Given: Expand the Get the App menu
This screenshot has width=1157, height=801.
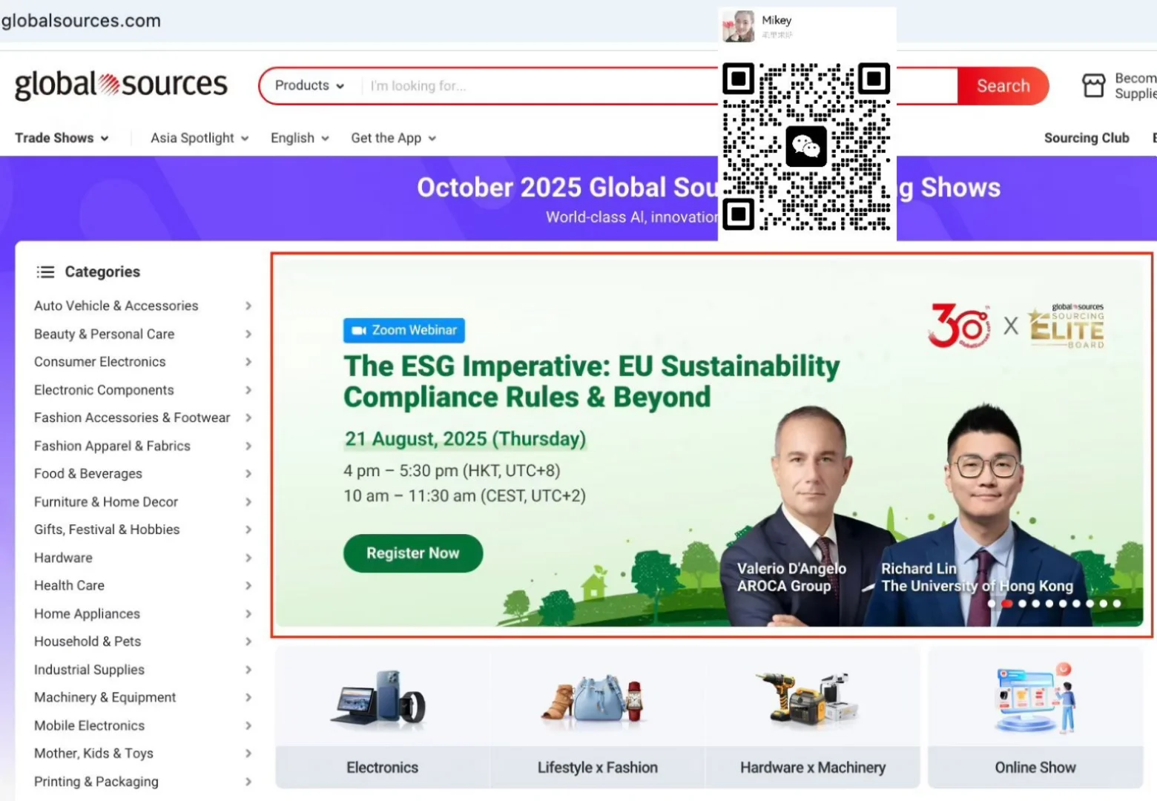Looking at the screenshot, I should [394, 138].
